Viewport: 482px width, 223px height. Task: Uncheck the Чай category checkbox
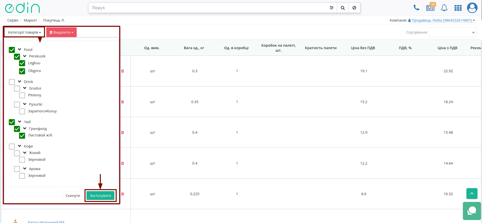pyautogui.click(x=12, y=122)
